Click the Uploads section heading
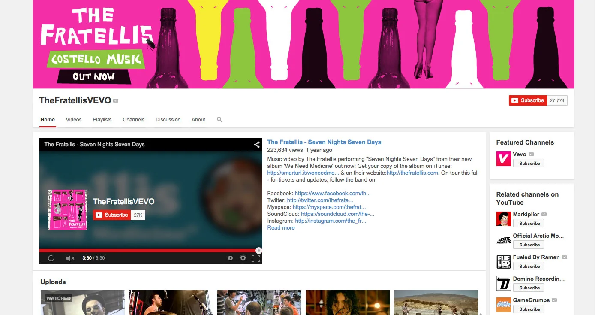The image size is (595, 315). click(x=53, y=282)
